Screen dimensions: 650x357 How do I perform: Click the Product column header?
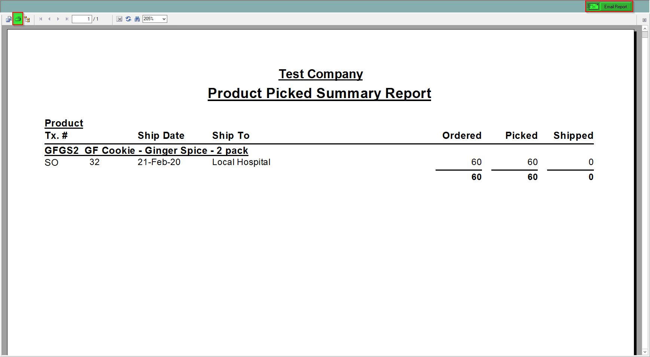[64, 123]
